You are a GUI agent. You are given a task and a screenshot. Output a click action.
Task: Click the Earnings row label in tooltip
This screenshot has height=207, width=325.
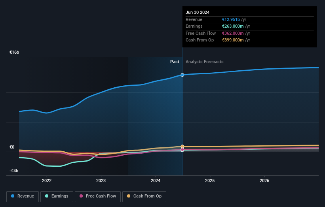194,26
